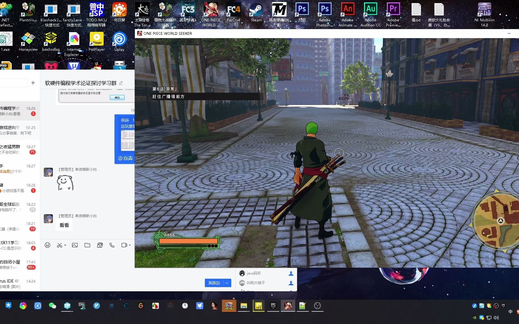The width and height of the screenshot is (519, 324).
Task: Open the send button options dropdown arrow
Action: tap(227, 283)
